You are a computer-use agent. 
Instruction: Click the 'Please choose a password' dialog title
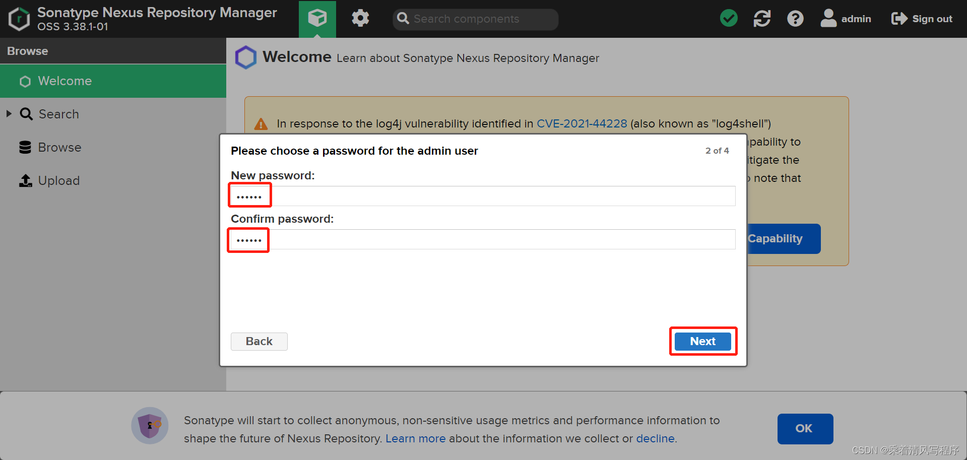coord(354,151)
